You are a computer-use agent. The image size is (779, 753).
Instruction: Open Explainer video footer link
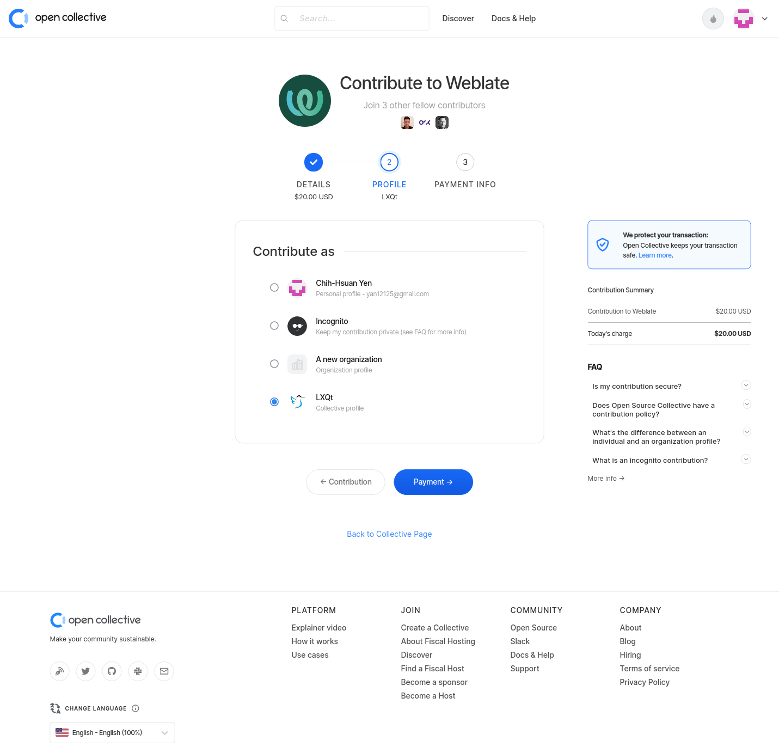pyautogui.click(x=318, y=628)
